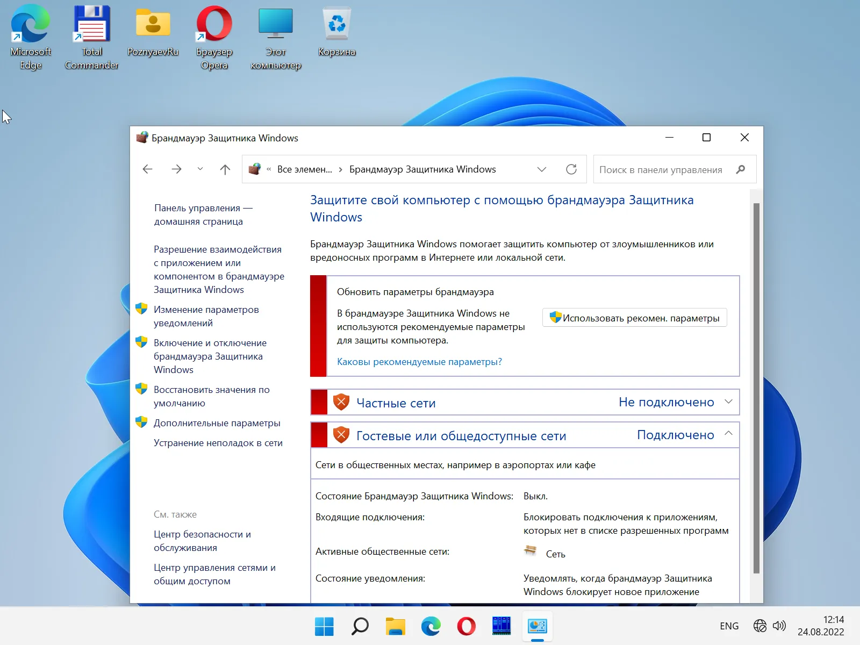Expand 'Частные сети' section chevron

tap(728, 402)
